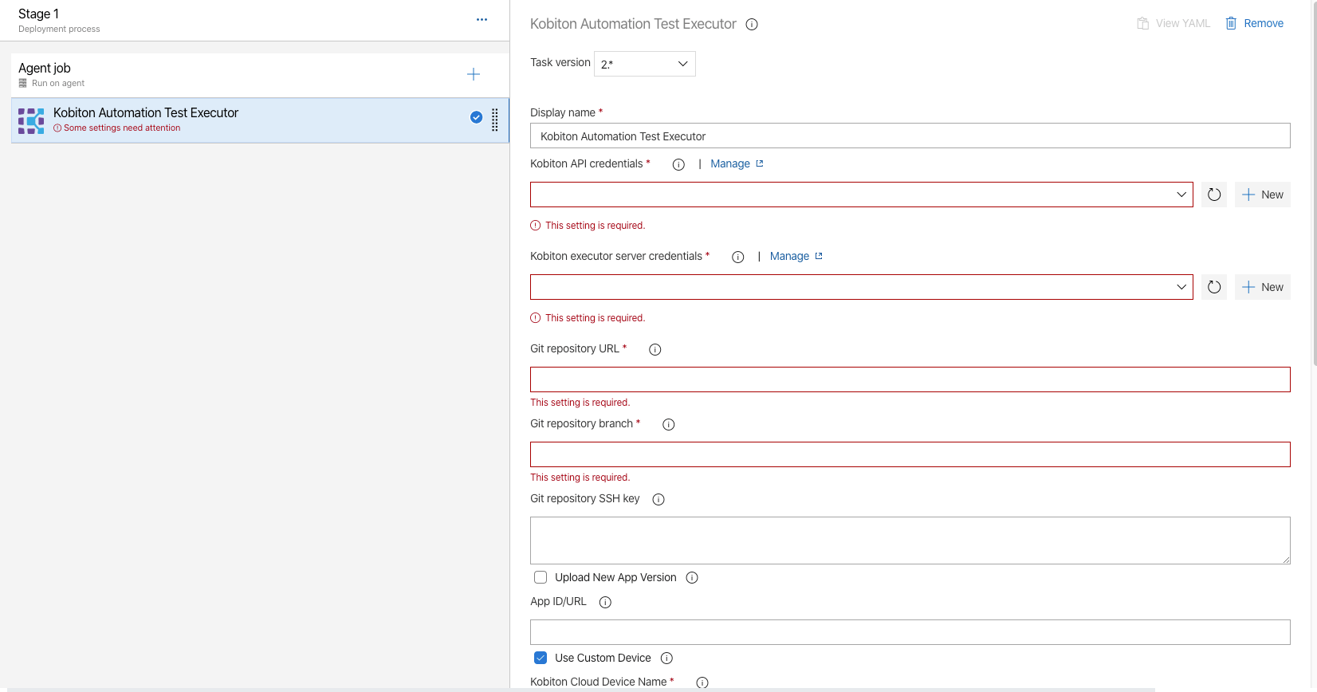Focus the Git repository SSH key textarea
The image size is (1317, 692).
click(x=910, y=541)
